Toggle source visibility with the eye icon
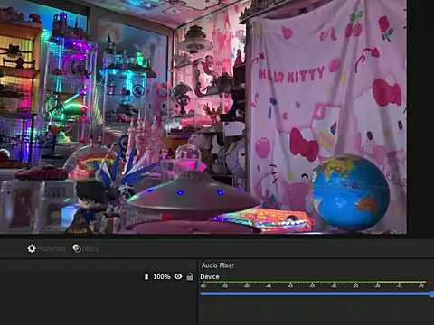Image resolution: width=434 pixels, height=325 pixels. click(178, 276)
